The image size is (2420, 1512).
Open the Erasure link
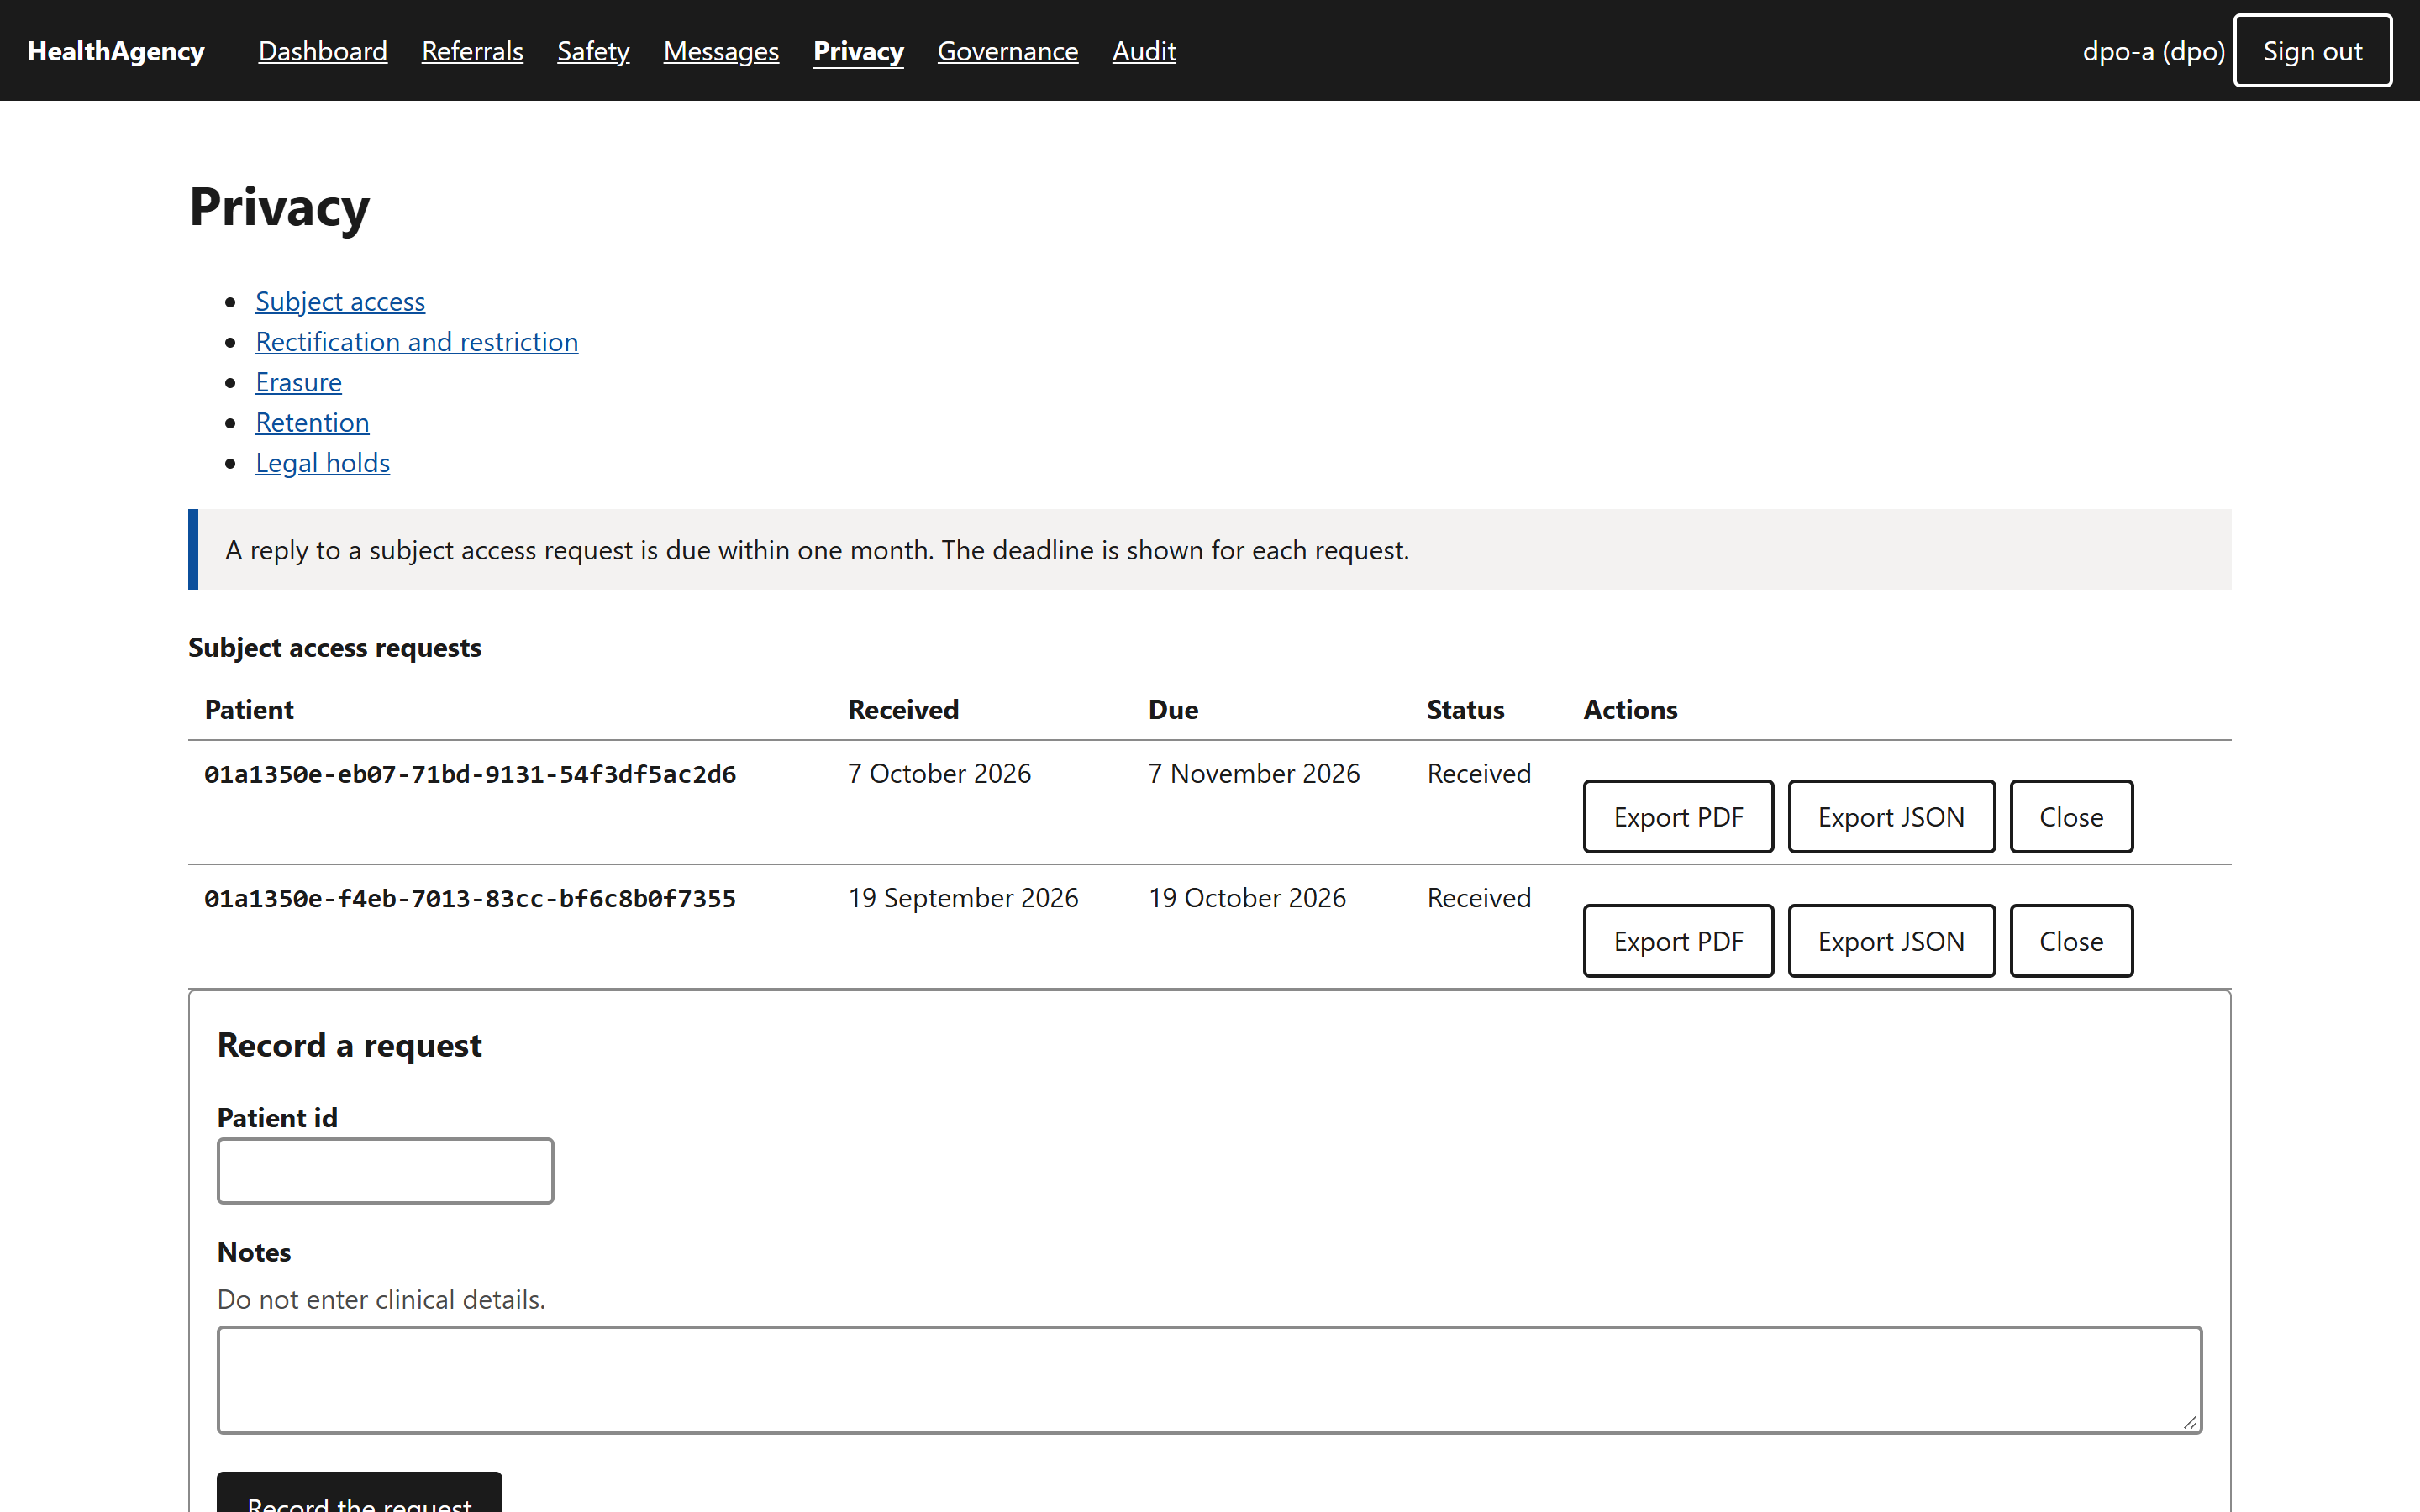[x=298, y=382]
